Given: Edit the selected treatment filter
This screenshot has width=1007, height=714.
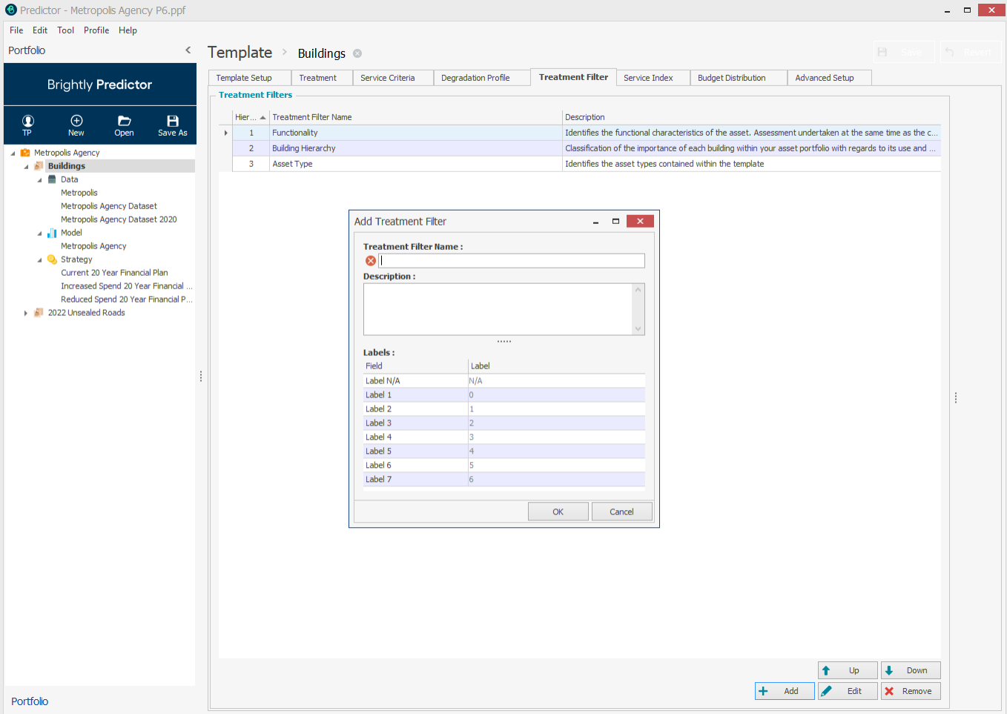Looking at the screenshot, I should [848, 691].
